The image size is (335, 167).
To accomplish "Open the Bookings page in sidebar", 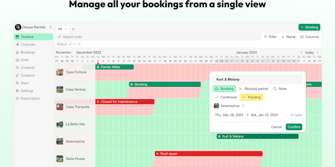I will pyautogui.click(x=27, y=52).
